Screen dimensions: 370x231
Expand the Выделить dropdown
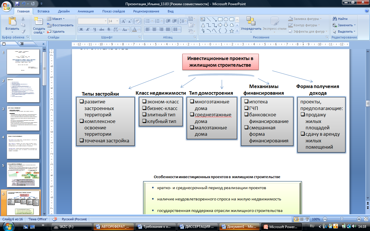coord(355,31)
